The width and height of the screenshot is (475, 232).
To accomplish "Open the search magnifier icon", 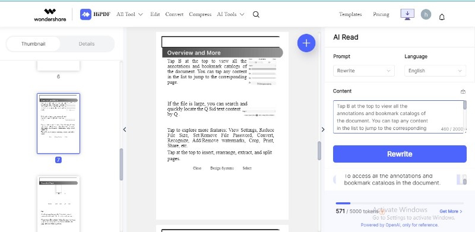I will [256, 15].
